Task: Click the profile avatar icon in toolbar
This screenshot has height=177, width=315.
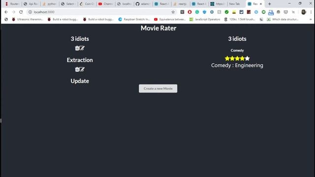Action: [304, 12]
